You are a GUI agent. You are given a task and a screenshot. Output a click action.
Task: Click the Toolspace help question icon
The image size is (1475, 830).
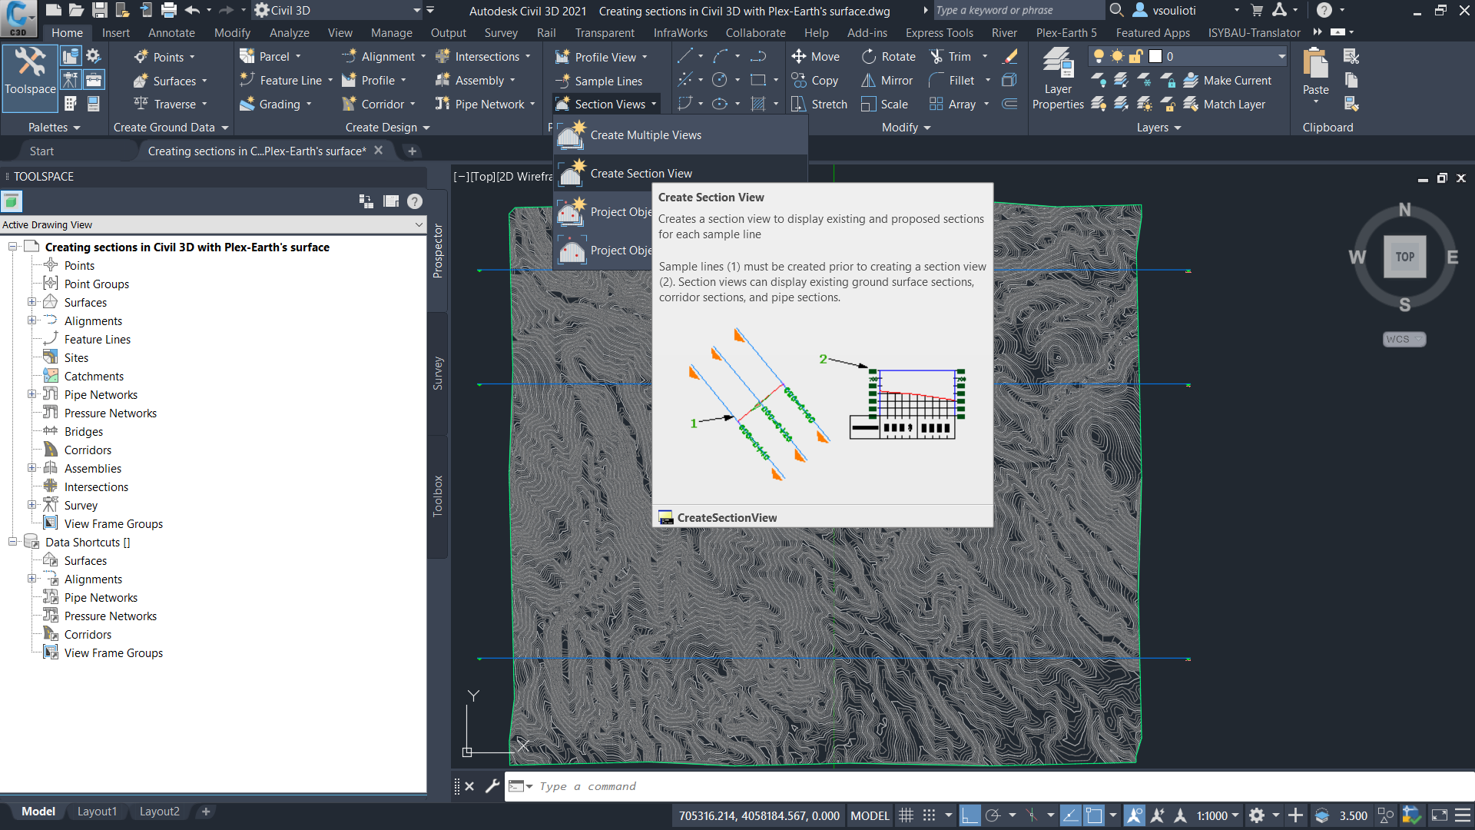coord(415,201)
